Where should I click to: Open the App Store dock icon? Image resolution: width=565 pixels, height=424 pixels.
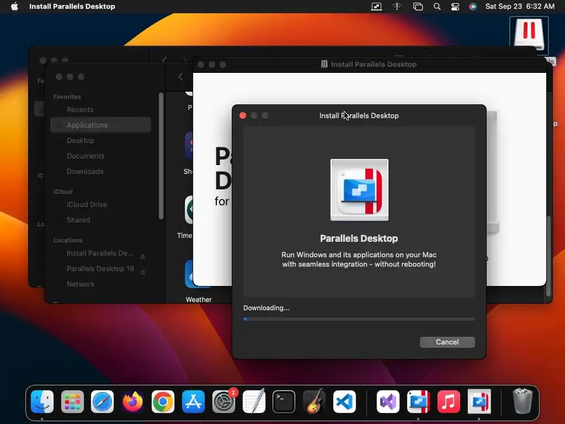pos(193,401)
